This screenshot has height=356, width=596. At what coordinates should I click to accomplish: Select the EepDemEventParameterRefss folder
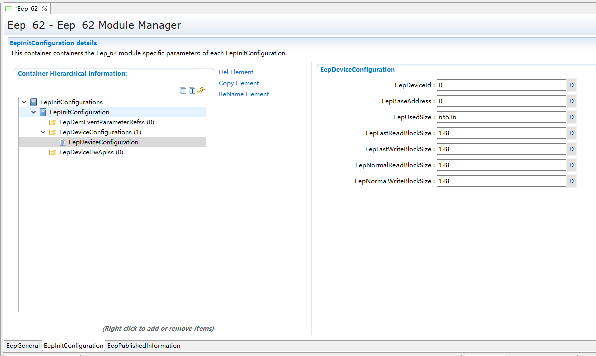coord(102,122)
